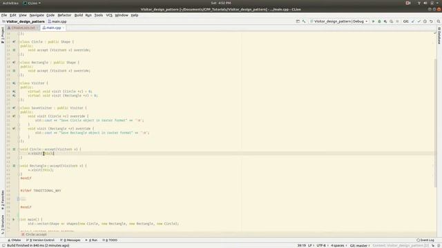Run the Visitor_design_pattern configuration
Image resolution: width=442 pixels, height=248 pixels.
pos(373,21)
